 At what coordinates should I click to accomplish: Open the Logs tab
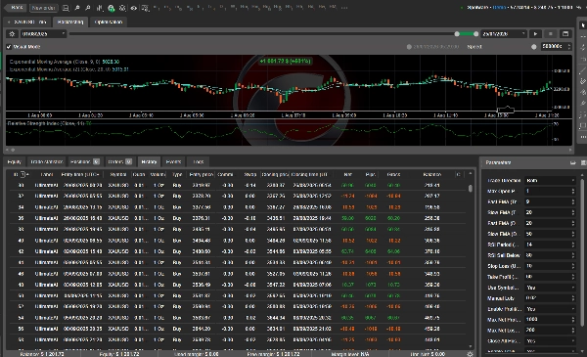tap(199, 162)
